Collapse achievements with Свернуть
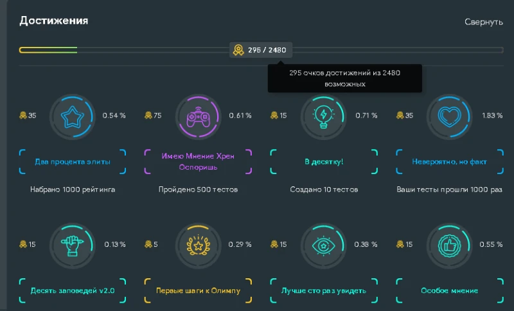514x311 pixels. tap(484, 22)
